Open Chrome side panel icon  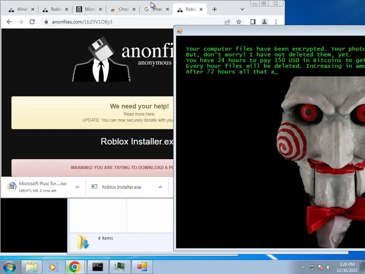pos(253,22)
